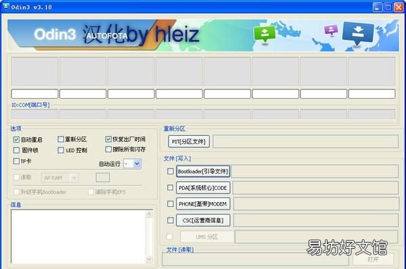Uncheck the 恢复出厂时间 option
406x269 pixels.
(108, 139)
